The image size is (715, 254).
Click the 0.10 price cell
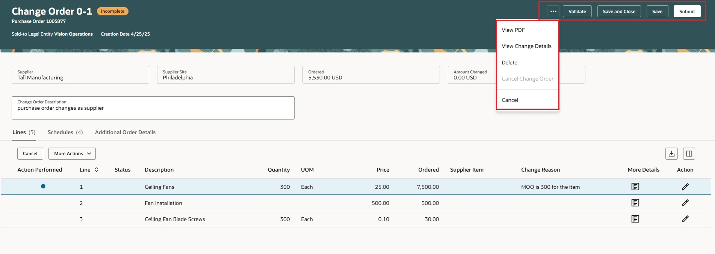[x=384, y=219]
